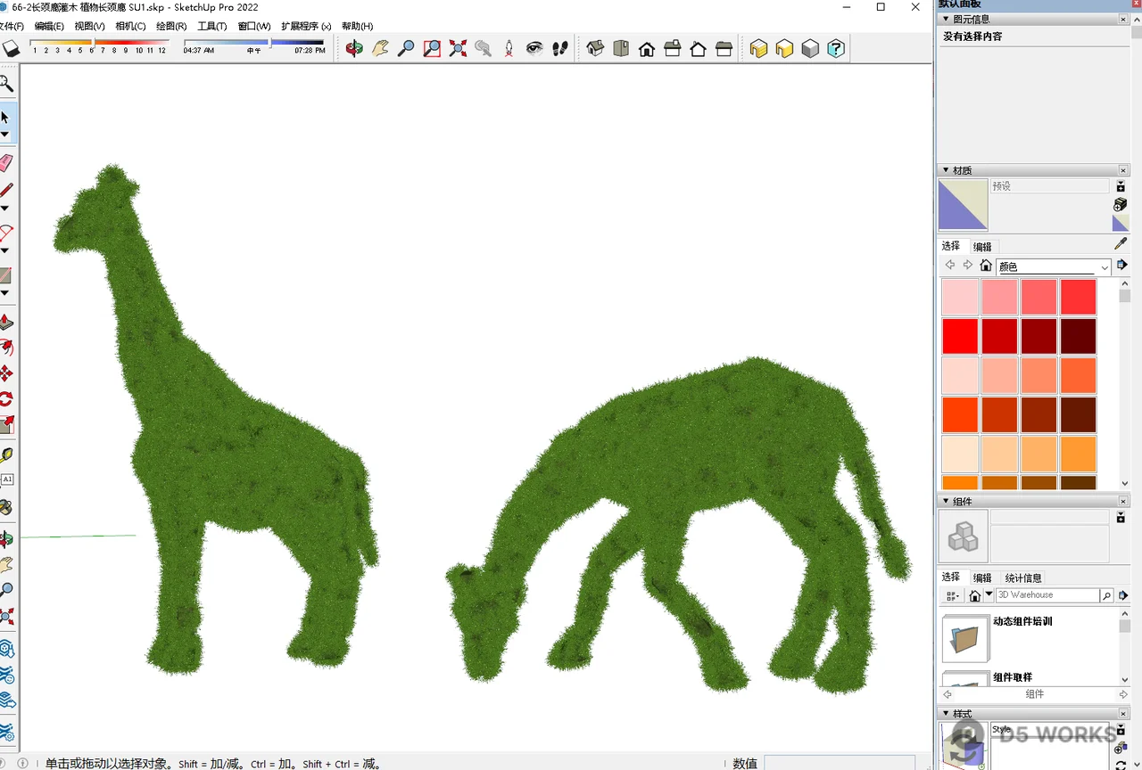Pick the Sample Paint eyedropper
The width and height of the screenshot is (1142, 770).
pos(1121,243)
